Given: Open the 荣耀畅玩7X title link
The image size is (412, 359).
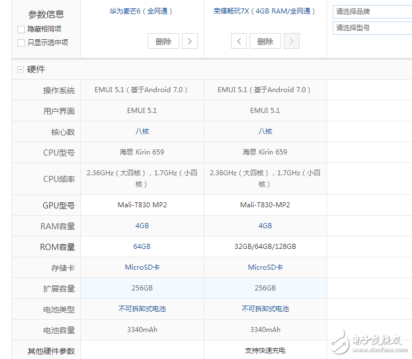Looking at the screenshot, I should [265, 11].
